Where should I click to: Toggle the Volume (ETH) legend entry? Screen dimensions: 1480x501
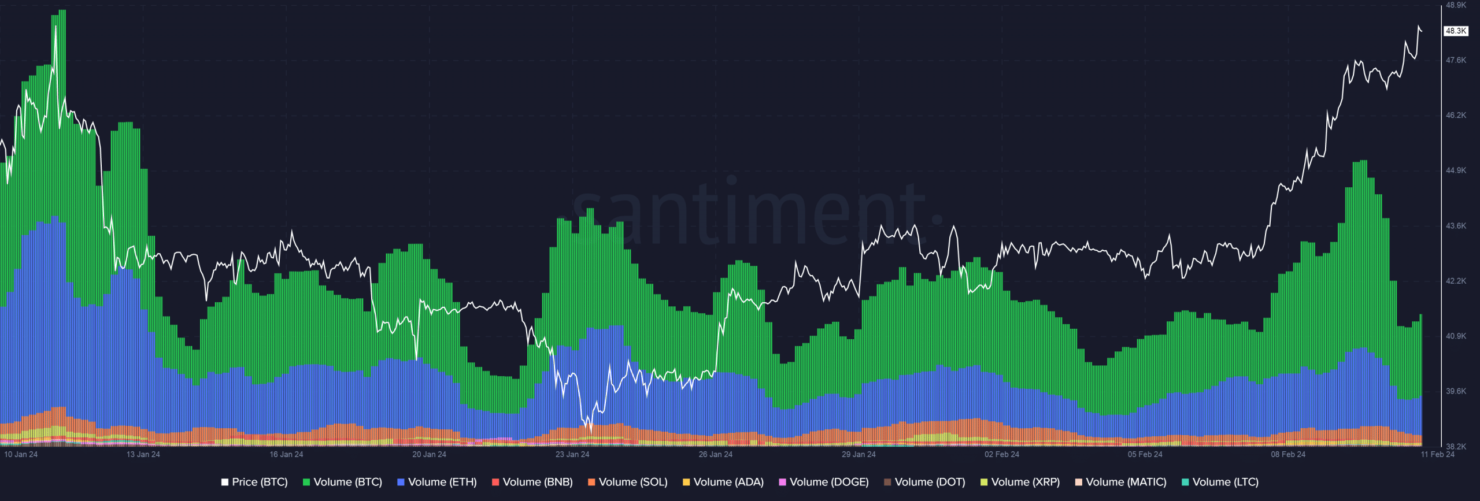(x=437, y=482)
